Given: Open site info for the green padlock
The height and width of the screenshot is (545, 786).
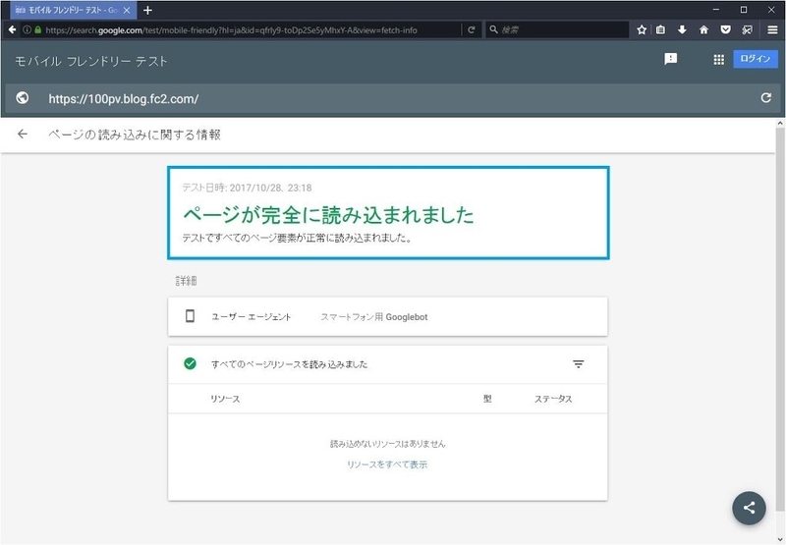Looking at the screenshot, I should (38, 30).
